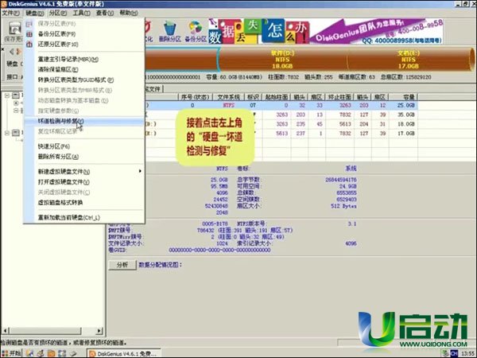Collapse the second disk tree node
The image size is (477, 358).
[x=6, y=133]
